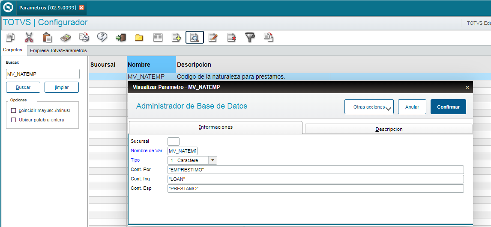Click the print documents icon
This screenshot has width=491, height=227.
(84, 38)
